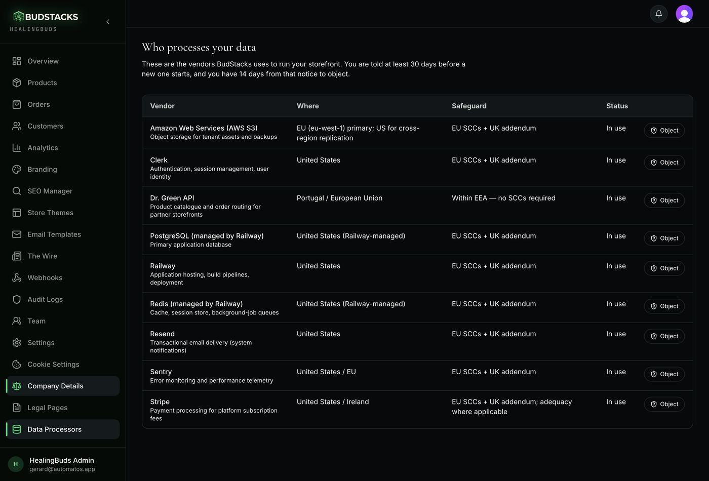
Task: Click the Where column header
Action: [308, 106]
